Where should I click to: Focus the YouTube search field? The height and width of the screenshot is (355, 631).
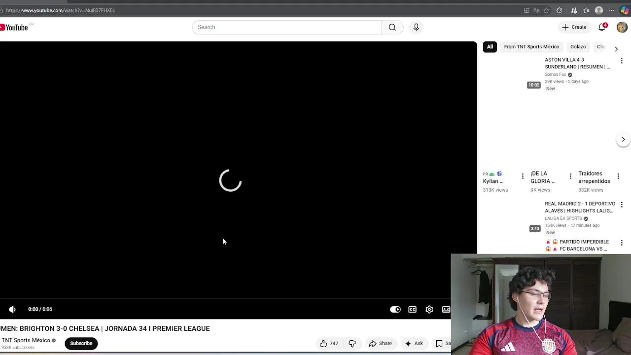point(286,27)
